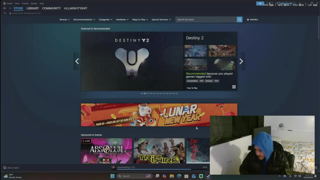Open the network status tray icon
The width and height of the screenshot is (320, 180).
[x=295, y=176]
